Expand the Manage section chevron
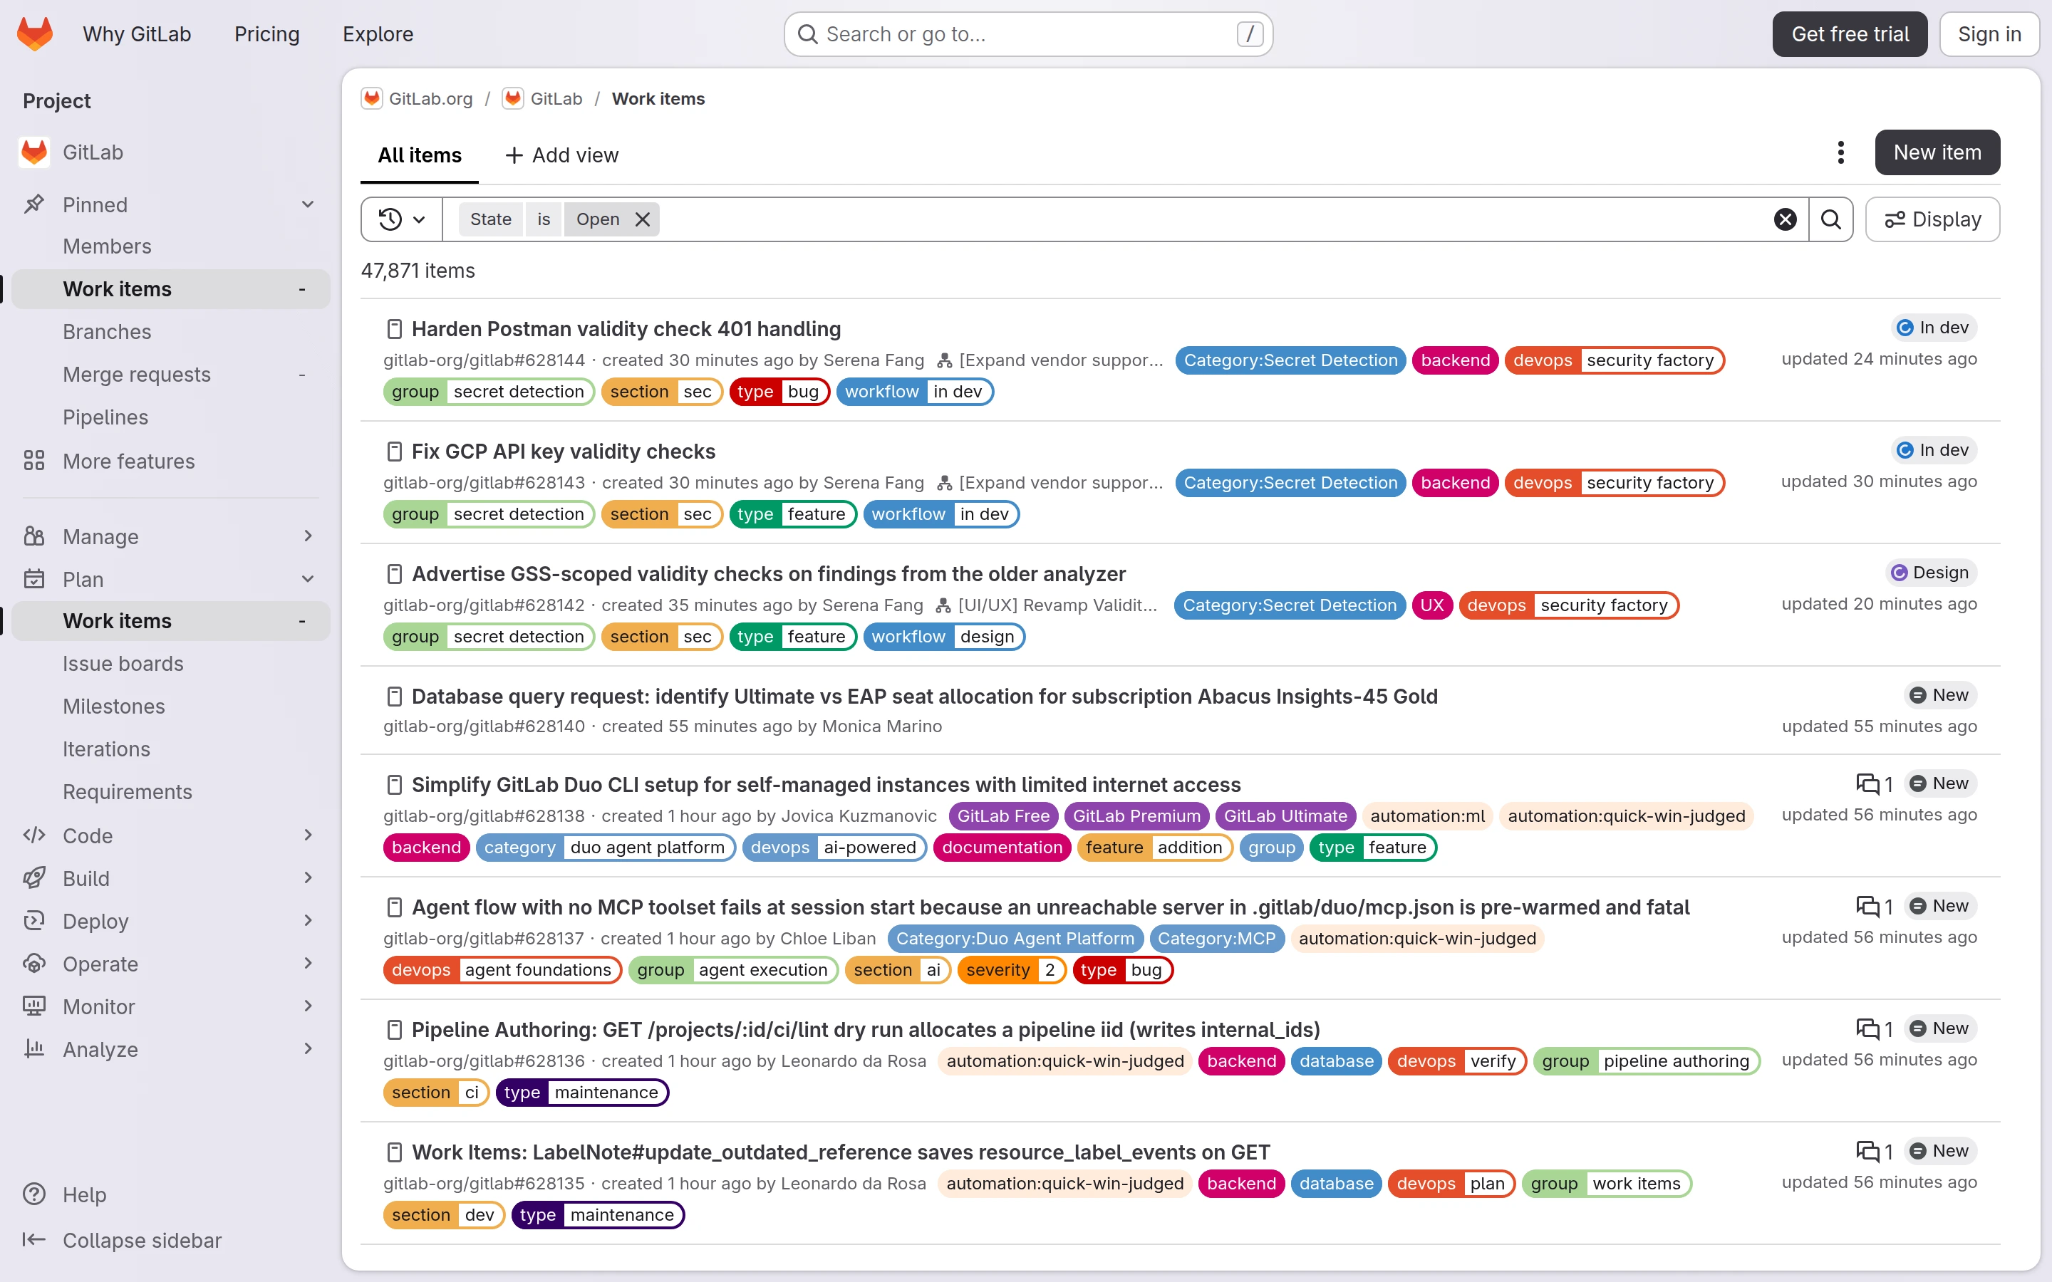 pos(308,536)
